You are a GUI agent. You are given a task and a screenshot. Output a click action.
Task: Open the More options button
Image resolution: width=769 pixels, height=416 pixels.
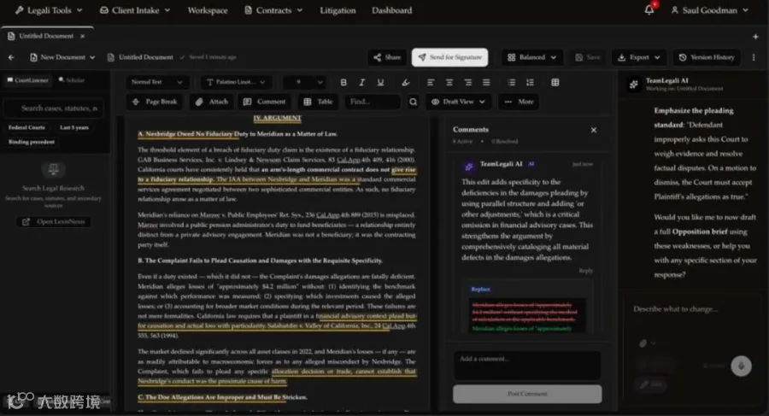click(x=519, y=102)
